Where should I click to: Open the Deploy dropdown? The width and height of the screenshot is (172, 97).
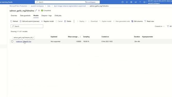point(82,21)
